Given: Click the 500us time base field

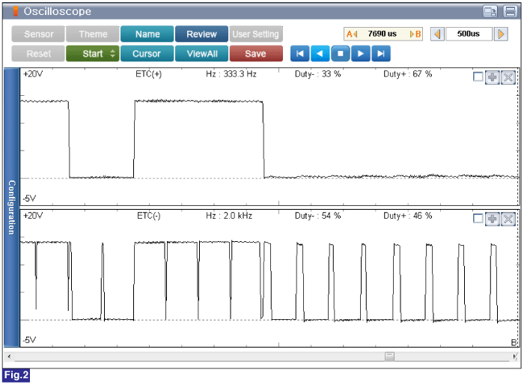Looking at the screenshot, I should click(469, 34).
